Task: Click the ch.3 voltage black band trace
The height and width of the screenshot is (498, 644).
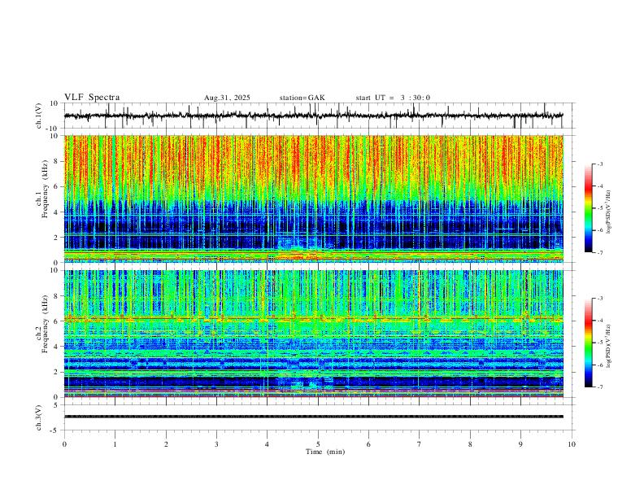Action: (x=314, y=417)
